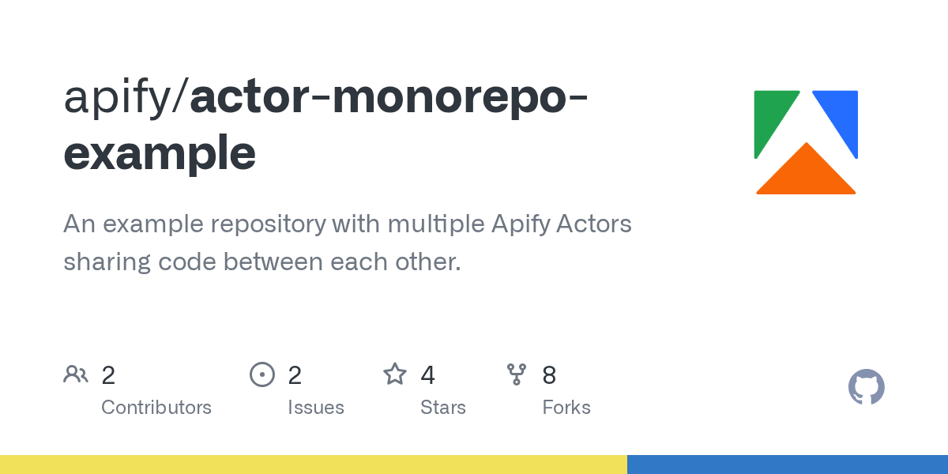Click the "Stars" label
The image size is (948, 474).
click(443, 408)
